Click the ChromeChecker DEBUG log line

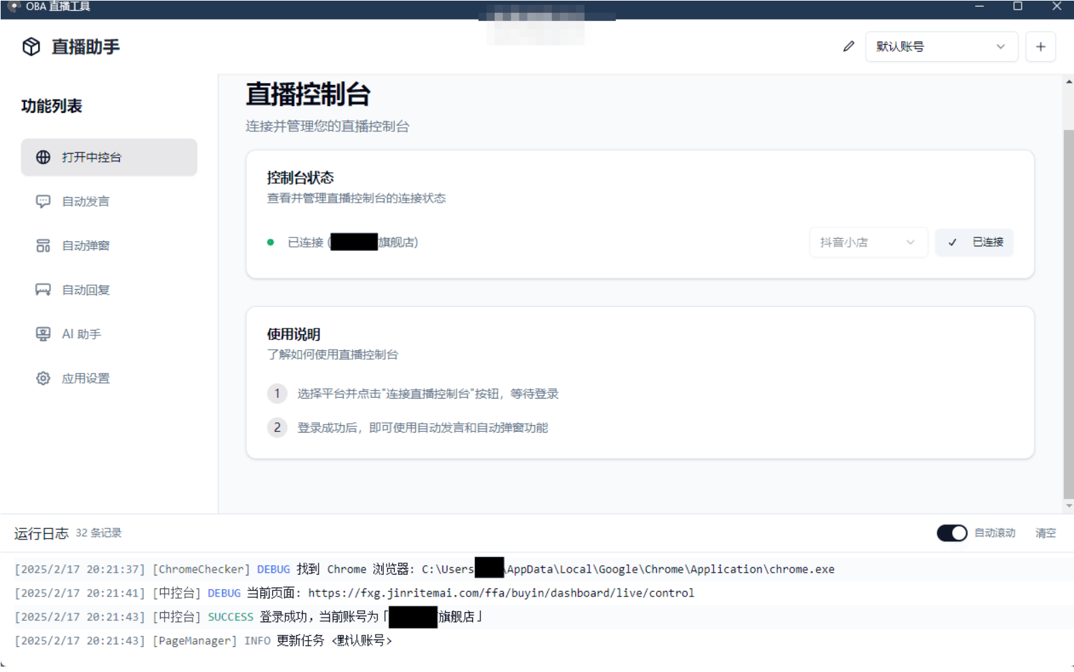[425, 569]
